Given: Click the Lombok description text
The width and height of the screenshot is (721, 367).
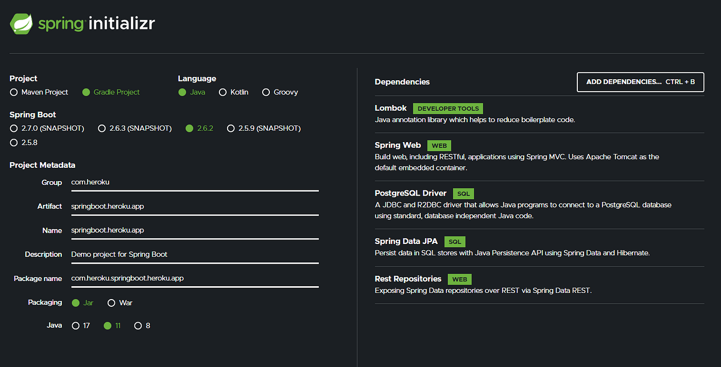Looking at the screenshot, I should pyautogui.click(x=475, y=119).
